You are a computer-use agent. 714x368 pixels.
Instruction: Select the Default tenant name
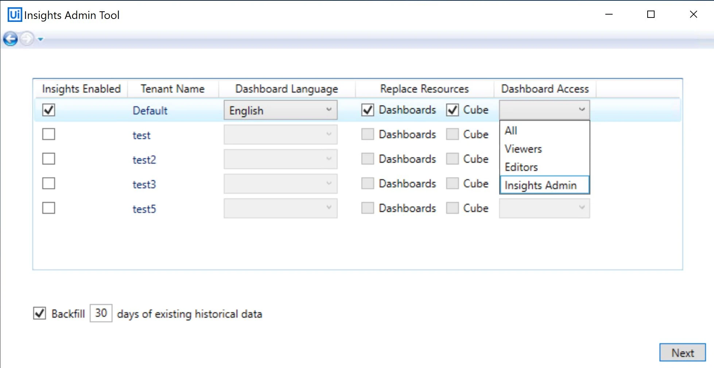[150, 110]
